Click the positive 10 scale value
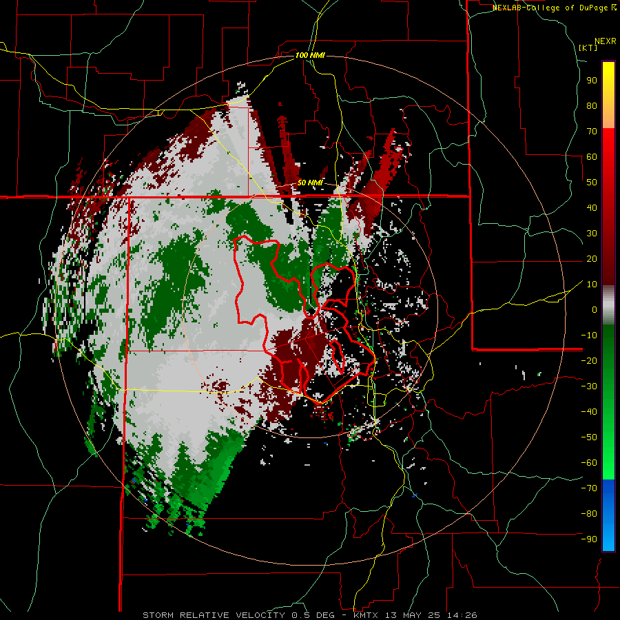This screenshot has height=620, width=620. click(592, 285)
